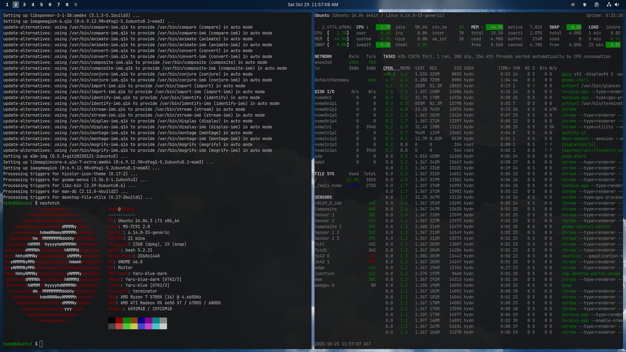Click the Xorg process name in process list
The height and width of the screenshot is (352, 626).
[x=566, y=74]
